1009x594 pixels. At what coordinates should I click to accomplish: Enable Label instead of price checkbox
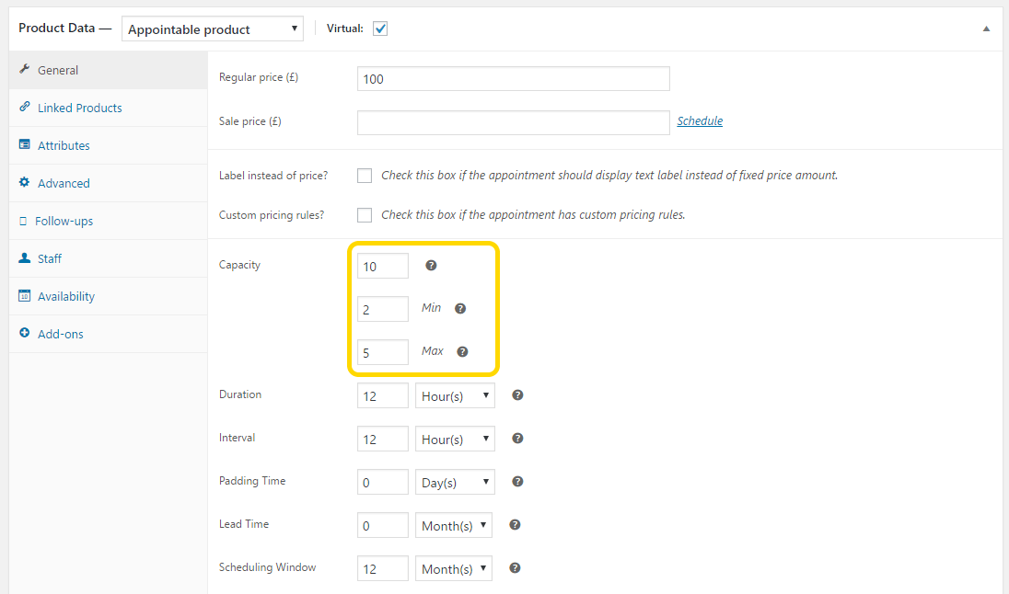click(x=365, y=176)
